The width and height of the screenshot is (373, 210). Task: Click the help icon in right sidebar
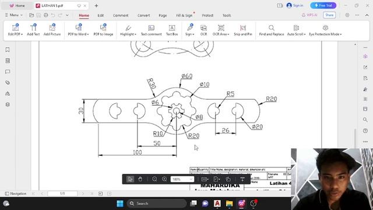pyautogui.click(x=365, y=131)
